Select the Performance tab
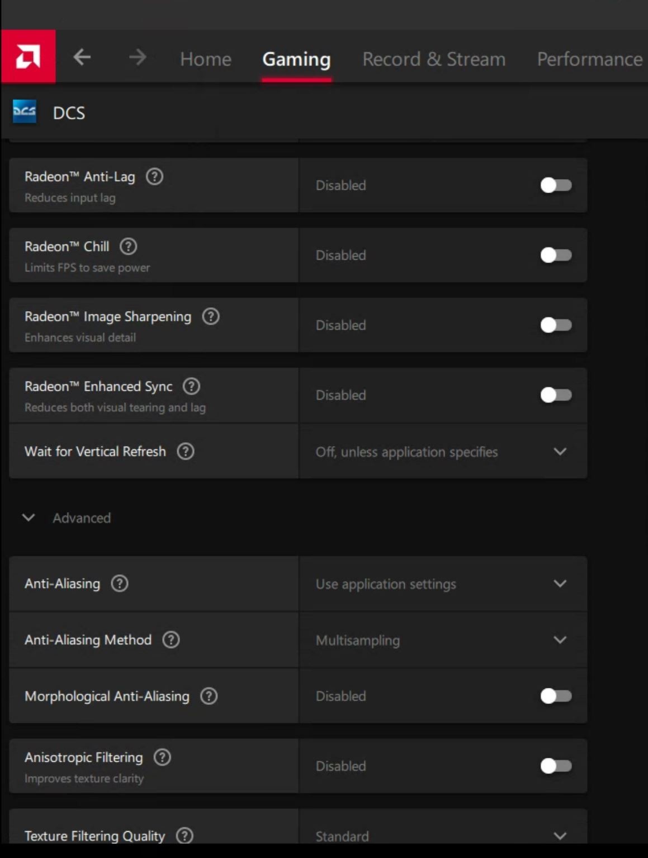The height and width of the screenshot is (858, 648). (590, 59)
